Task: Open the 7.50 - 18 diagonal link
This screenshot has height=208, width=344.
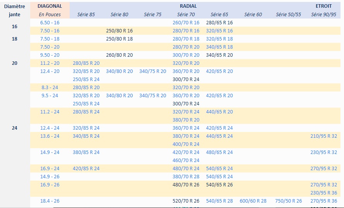Action: point(50,39)
